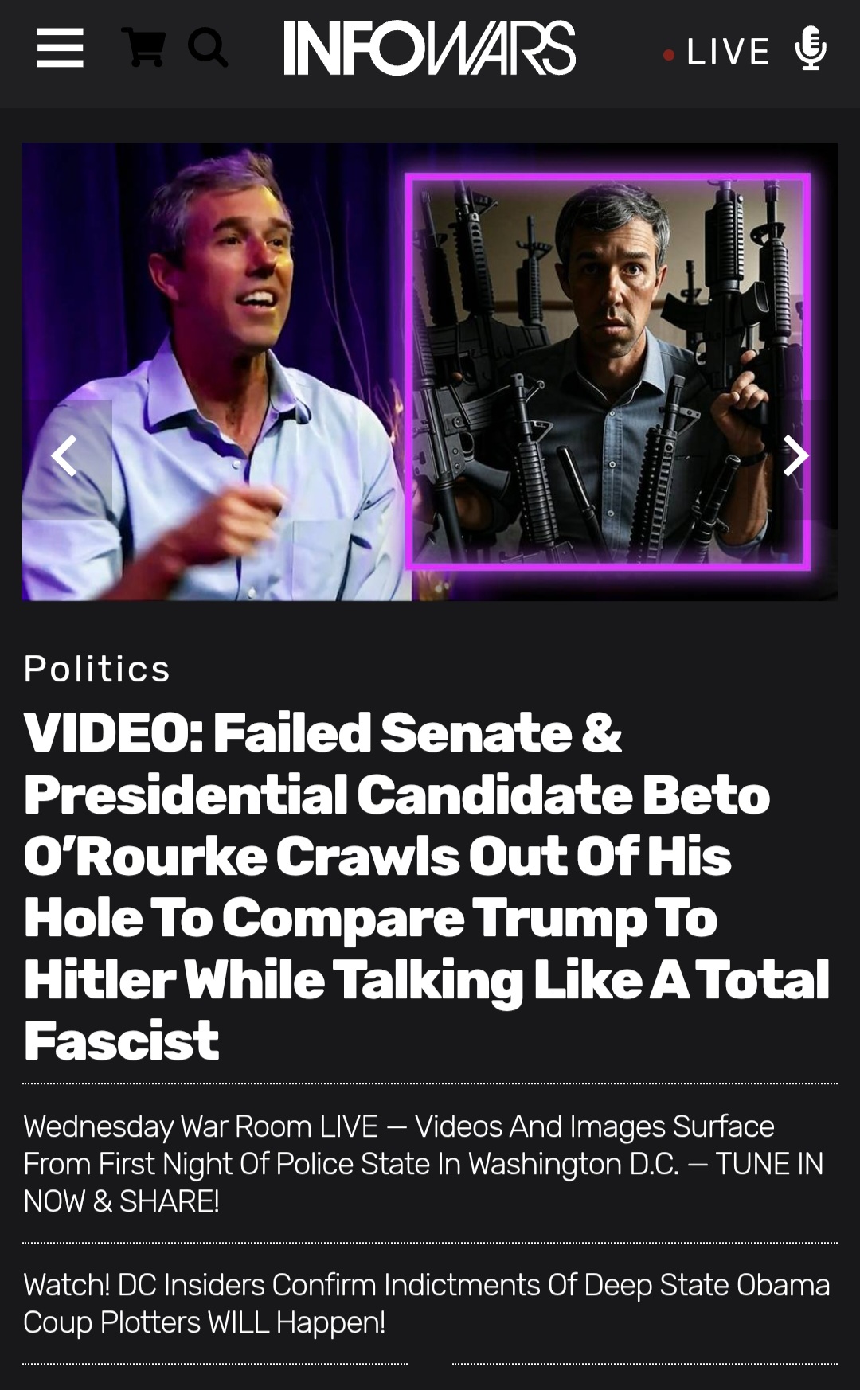Go to homepage via the Infowars logo

click(x=430, y=48)
